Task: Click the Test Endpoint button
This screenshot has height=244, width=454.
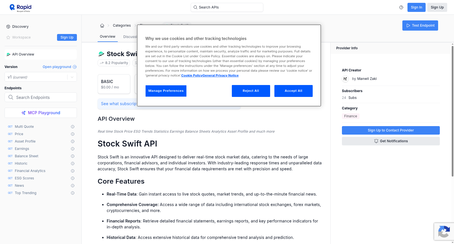Action: 420,26
